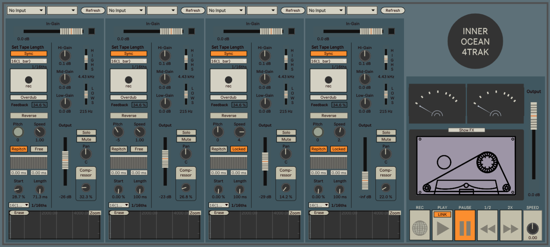Toggle Mute on track 1

tap(86, 139)
